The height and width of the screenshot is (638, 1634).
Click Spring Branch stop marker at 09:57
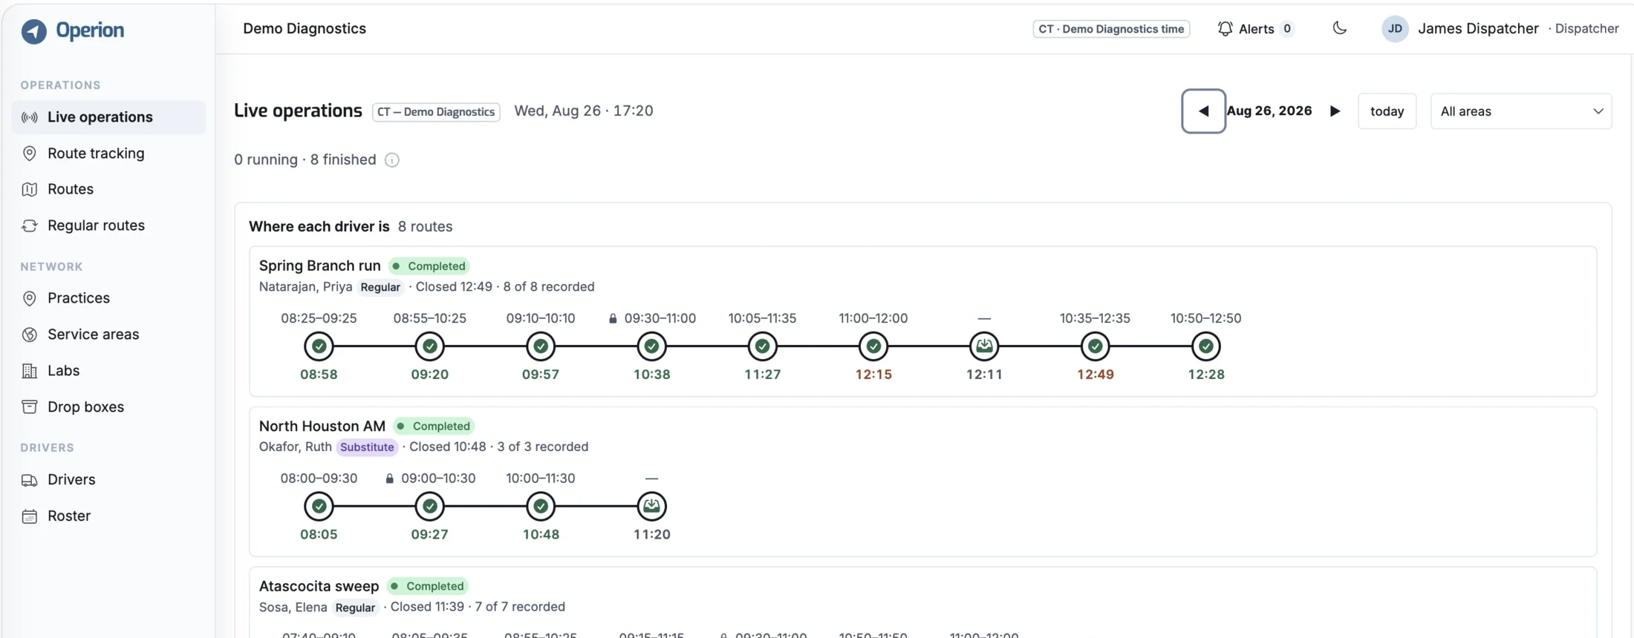pyautogui.click(x=541, y=346)
